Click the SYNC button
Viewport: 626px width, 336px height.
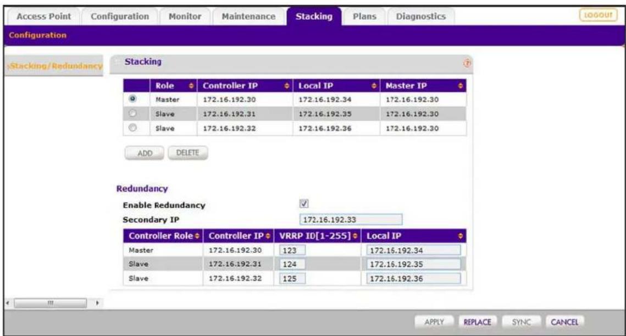(x=522, y=322)
